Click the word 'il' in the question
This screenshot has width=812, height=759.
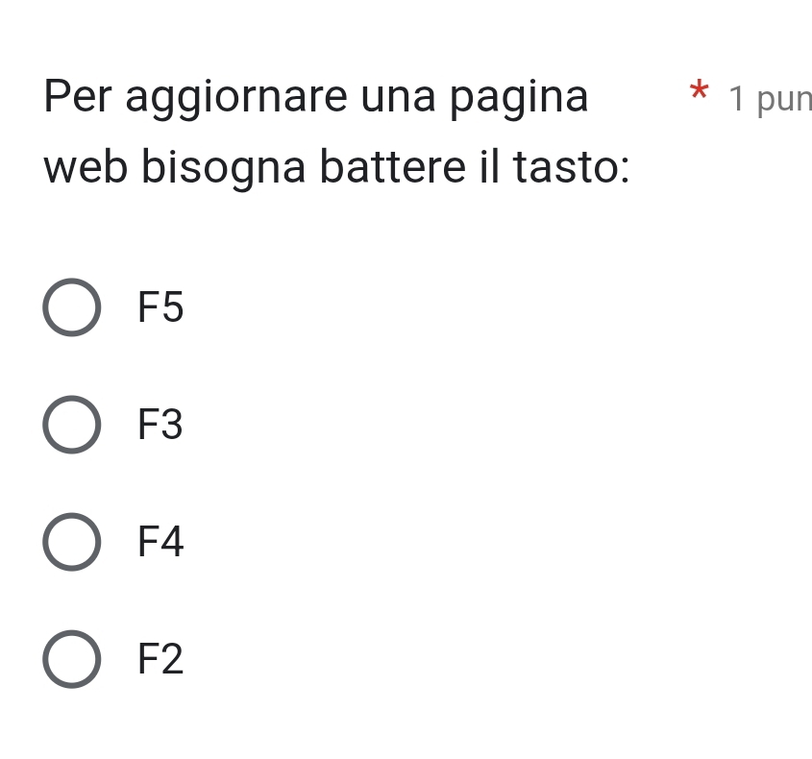(488, 167)
